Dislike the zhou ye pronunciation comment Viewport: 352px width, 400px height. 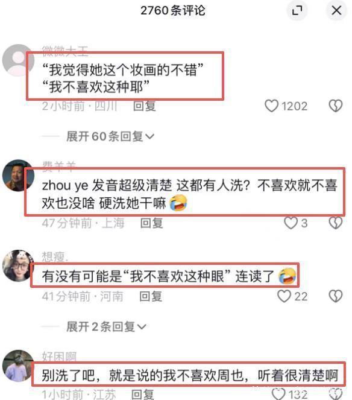point(336,223)
